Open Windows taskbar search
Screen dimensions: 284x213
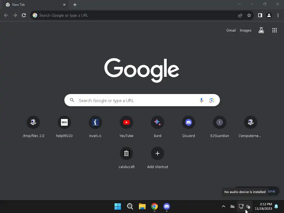tap(130, 206)
